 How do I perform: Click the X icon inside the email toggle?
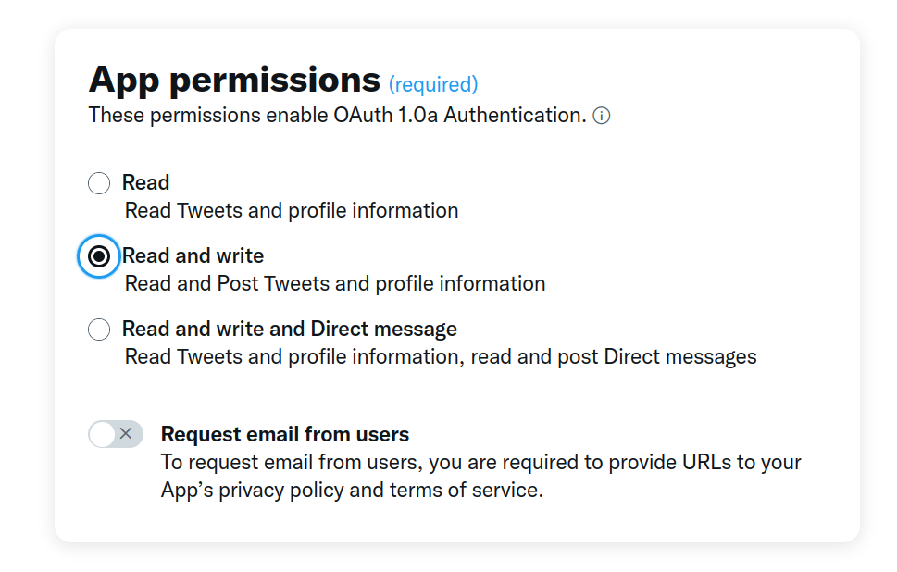coord(127,433)
